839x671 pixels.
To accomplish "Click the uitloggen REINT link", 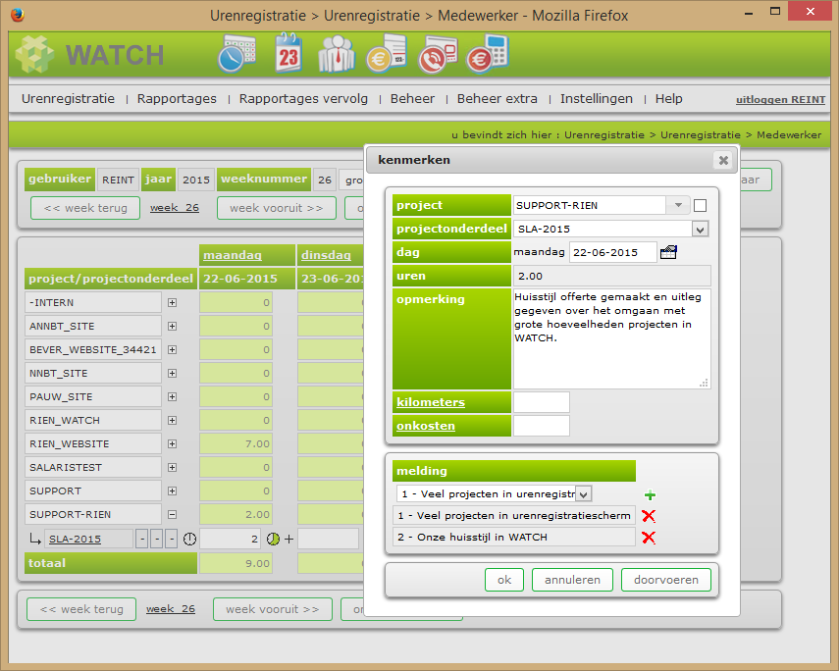I will tap(780, 100).
